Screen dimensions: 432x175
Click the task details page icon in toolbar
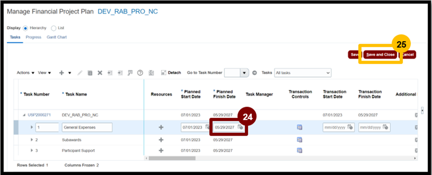pos(90,73)
